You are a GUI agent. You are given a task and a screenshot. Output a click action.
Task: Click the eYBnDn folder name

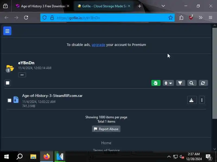click(26, 63)
